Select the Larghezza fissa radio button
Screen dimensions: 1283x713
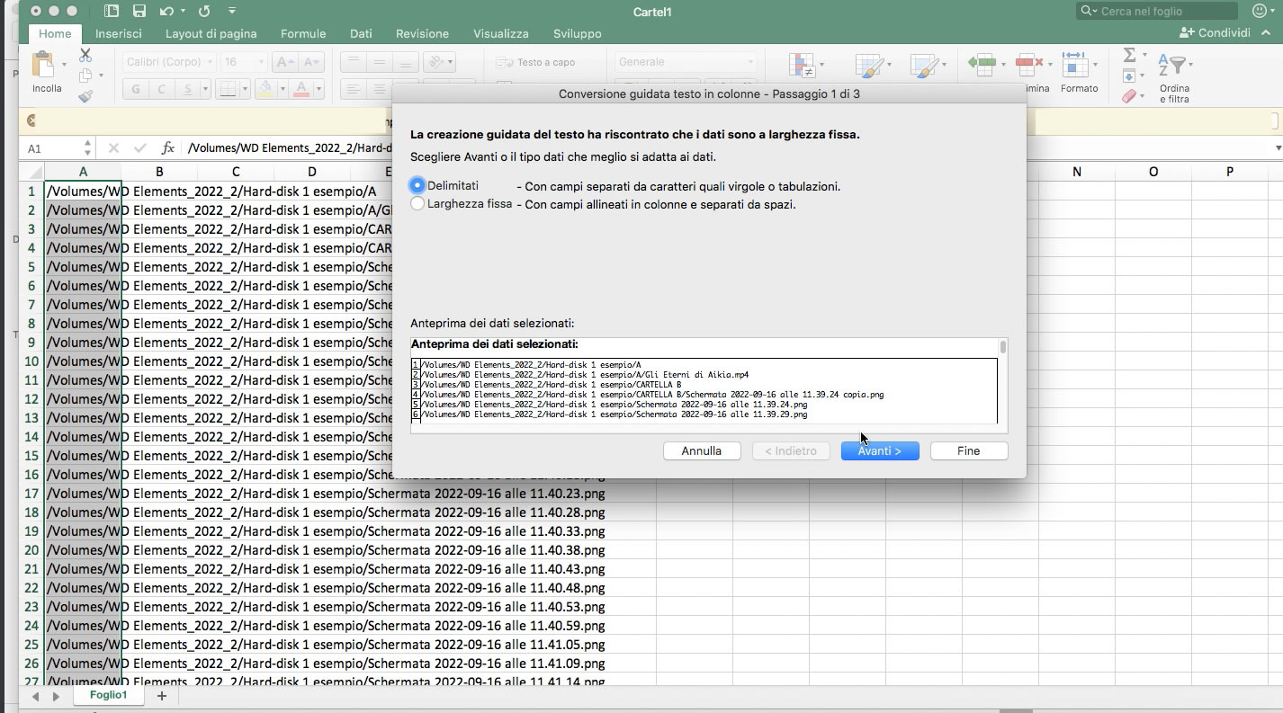[x=417, y=204]
